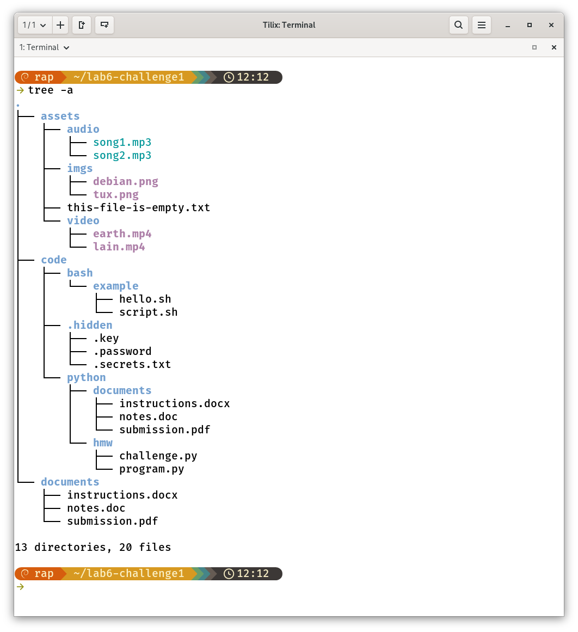Image resolution: width=578 pixels, height=632 pixels.
Task: Add a new session with plus button
Action: [x=60, y=25]
